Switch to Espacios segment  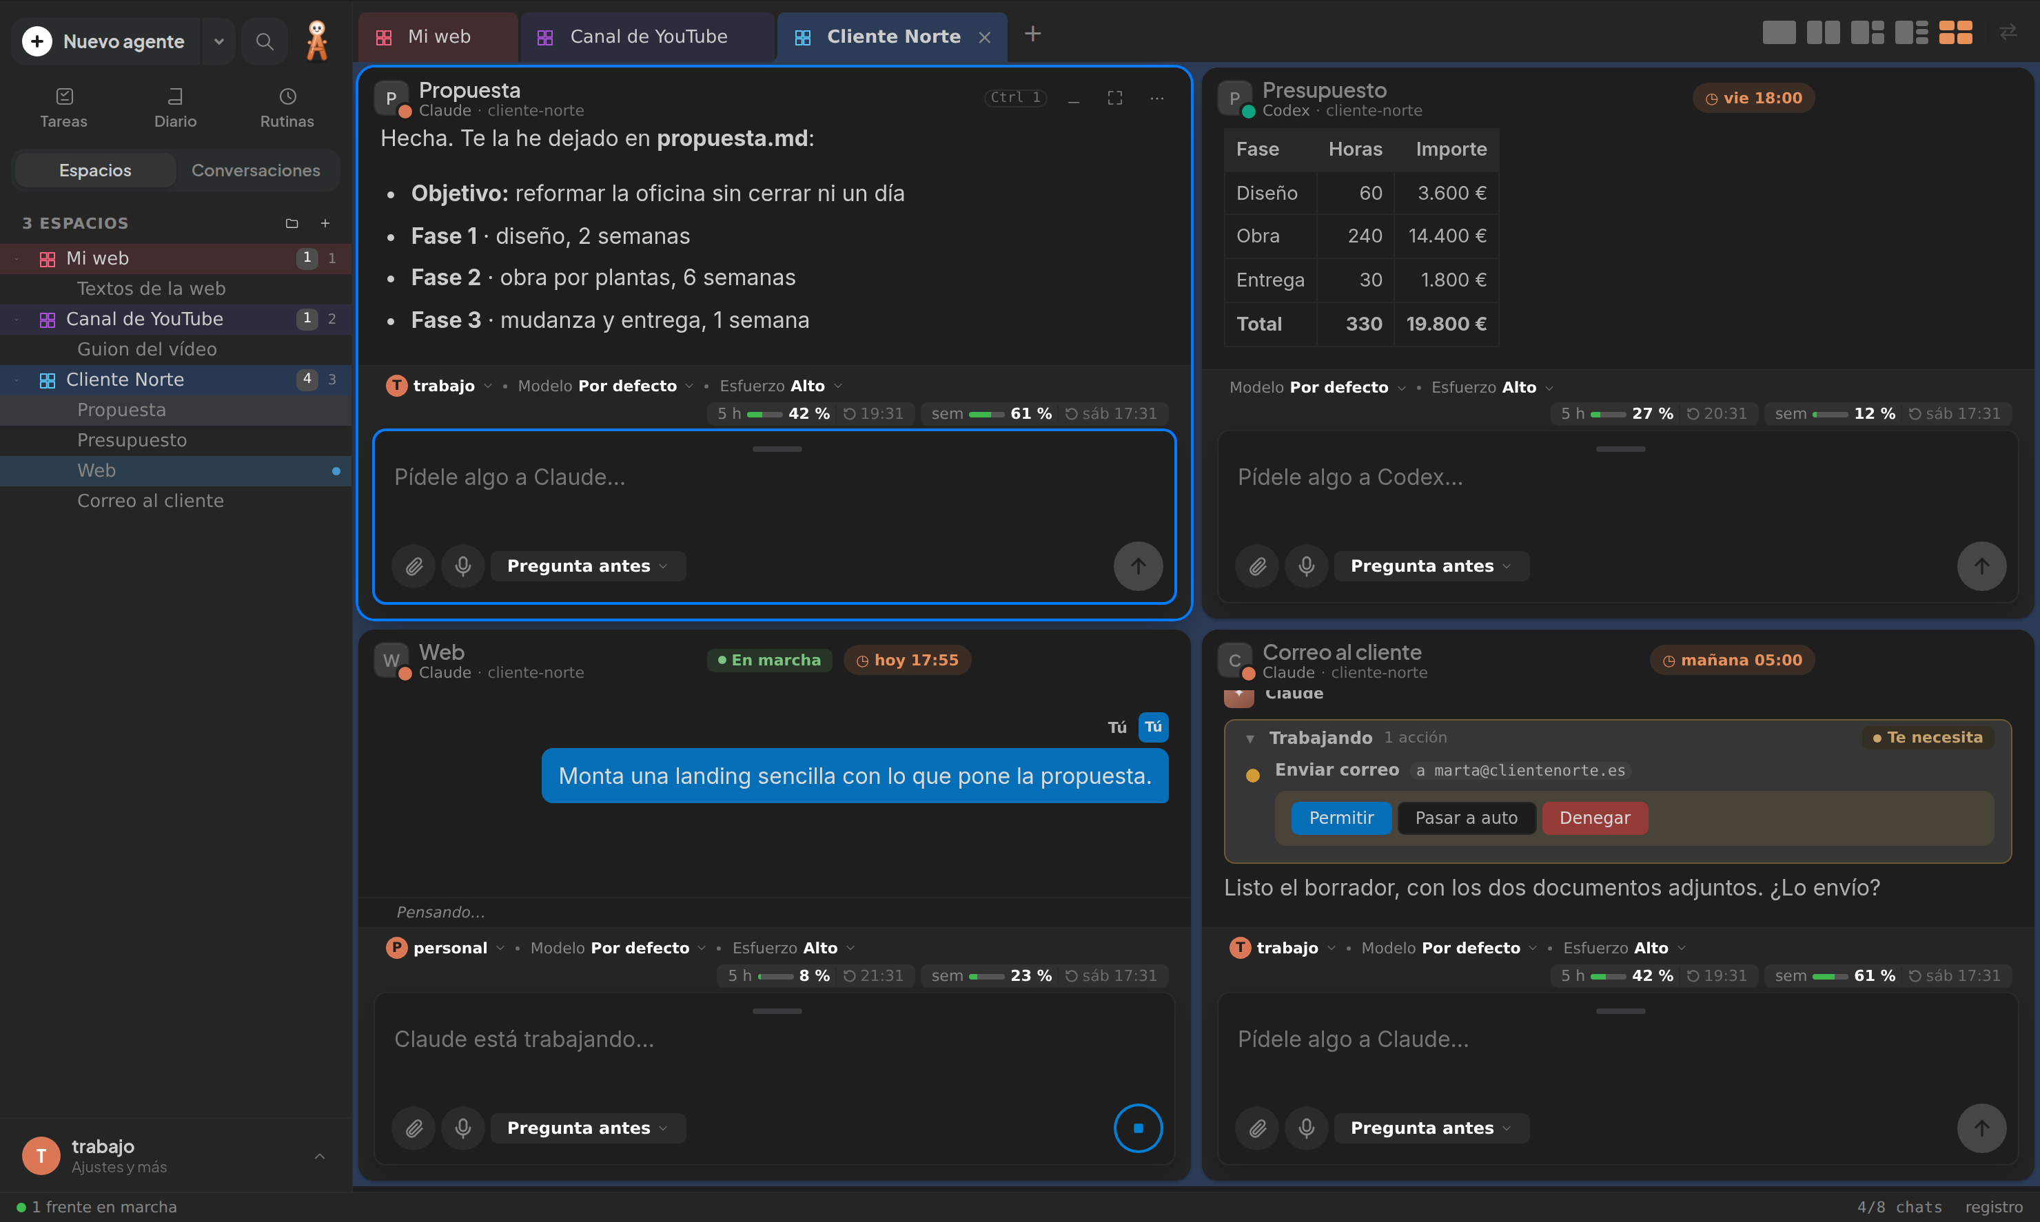(96, 170)
